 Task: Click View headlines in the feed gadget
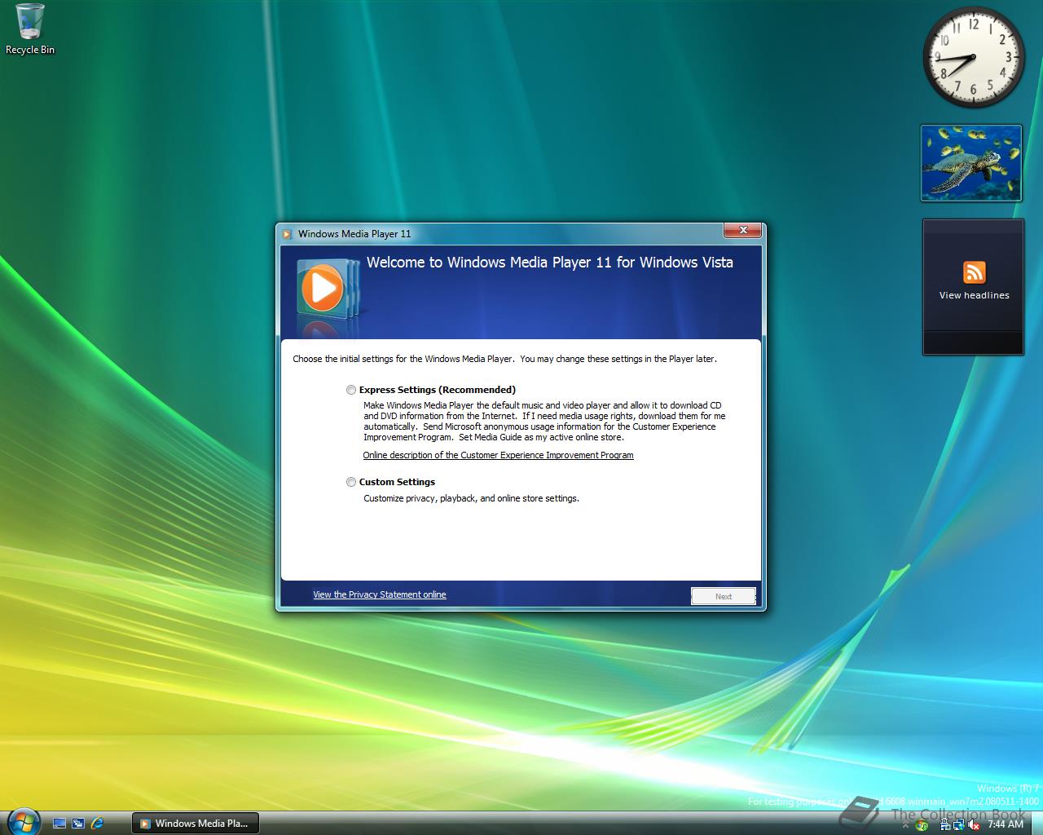[975, 295]
